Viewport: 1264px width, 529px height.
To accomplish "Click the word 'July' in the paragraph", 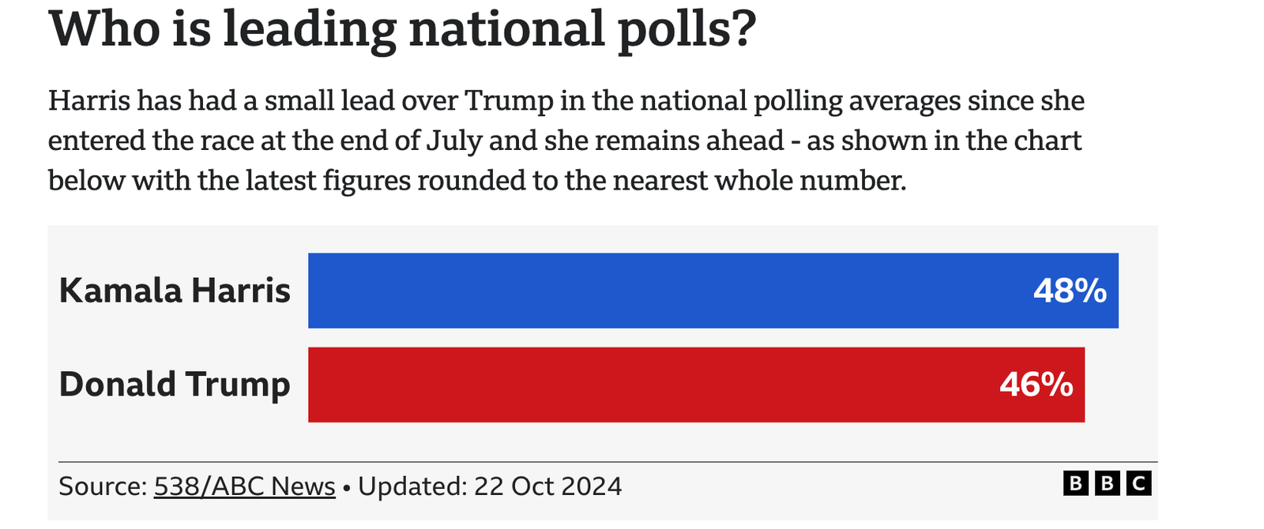I will [x=453, y=141].
